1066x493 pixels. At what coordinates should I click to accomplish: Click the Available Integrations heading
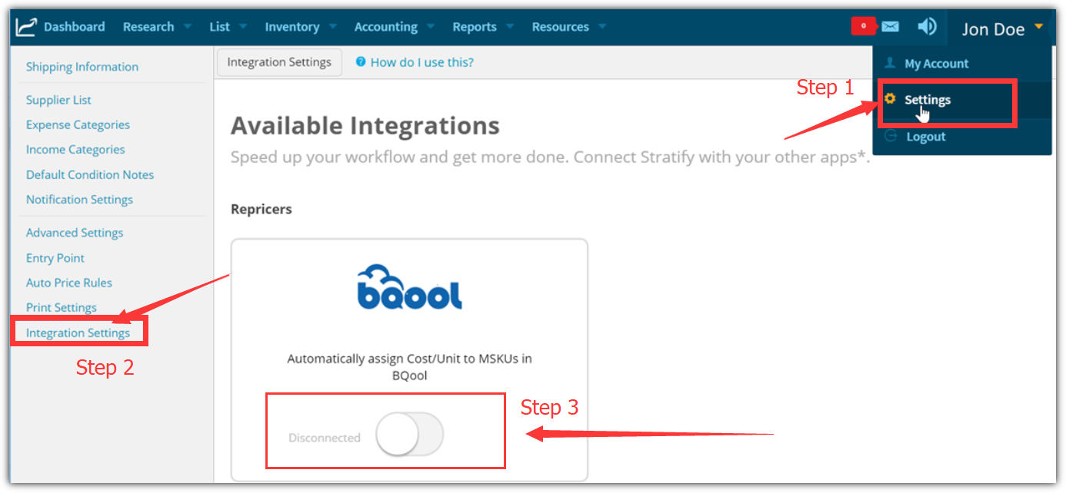(365, 125)
